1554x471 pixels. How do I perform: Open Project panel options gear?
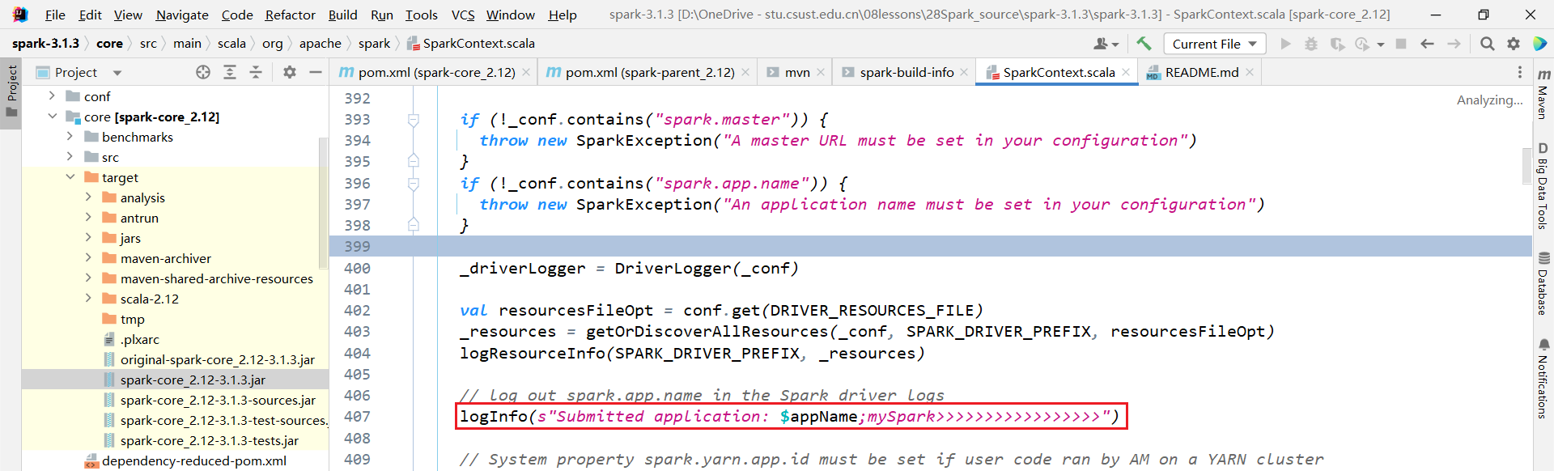tap(290, 72)
